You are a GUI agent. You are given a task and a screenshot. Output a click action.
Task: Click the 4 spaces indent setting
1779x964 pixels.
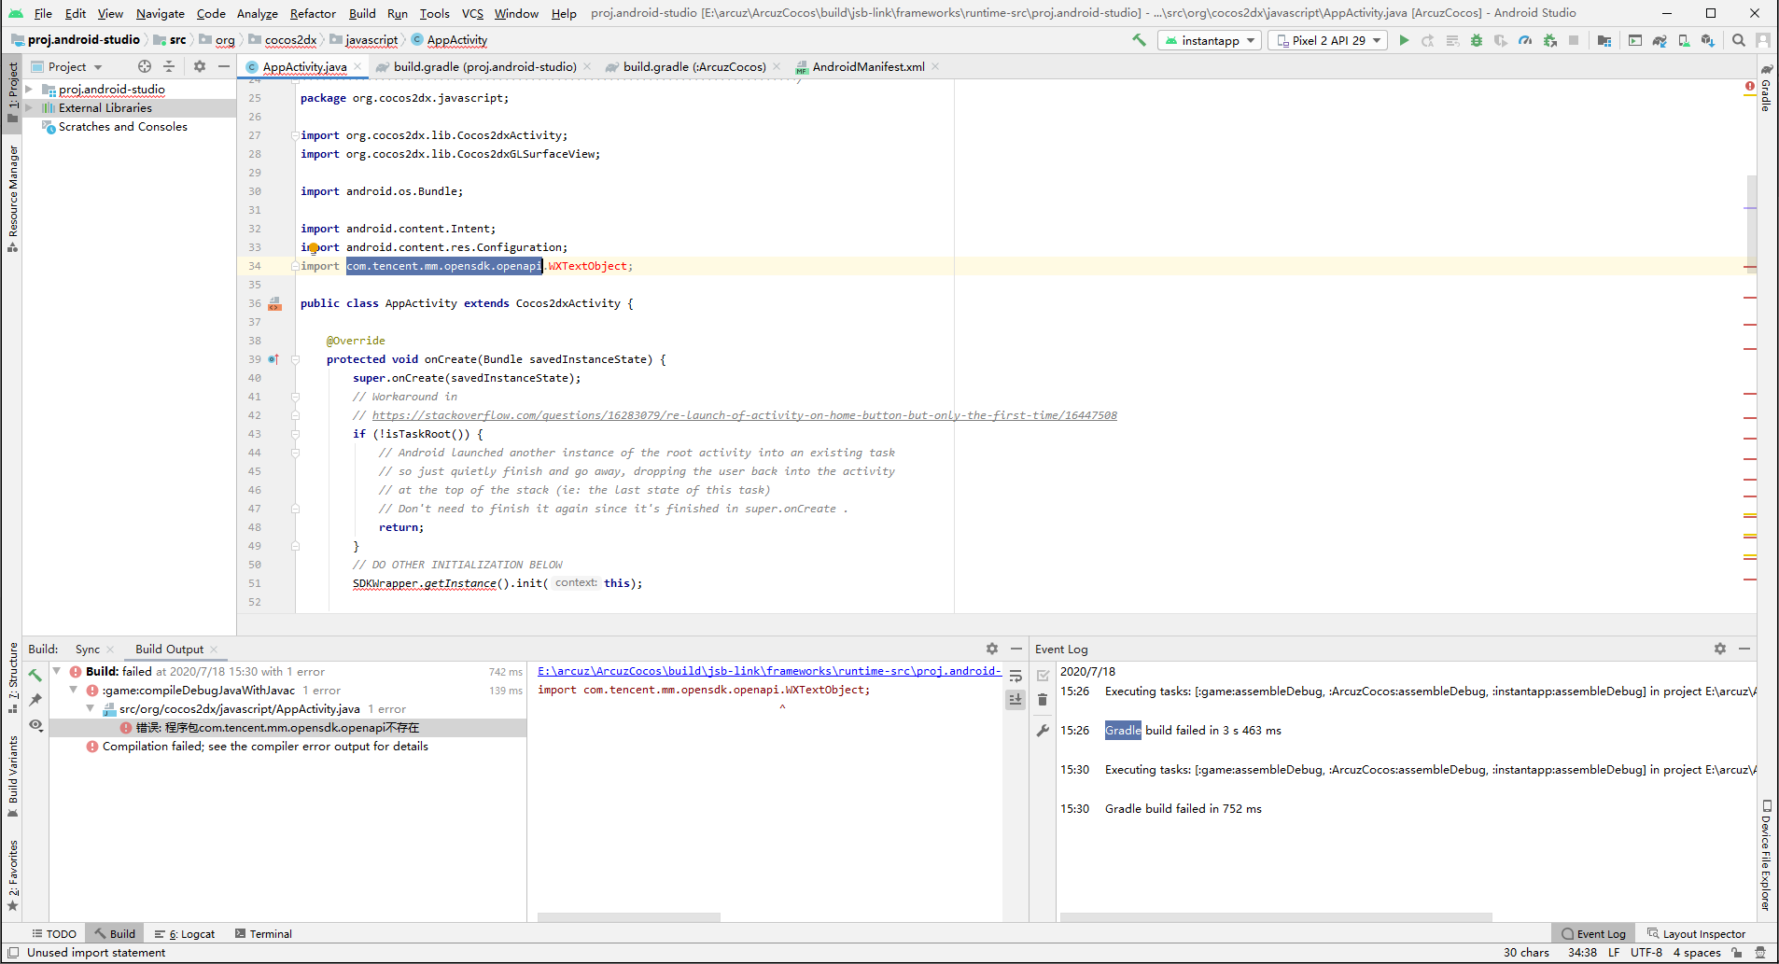click(x=1697, y=953)
